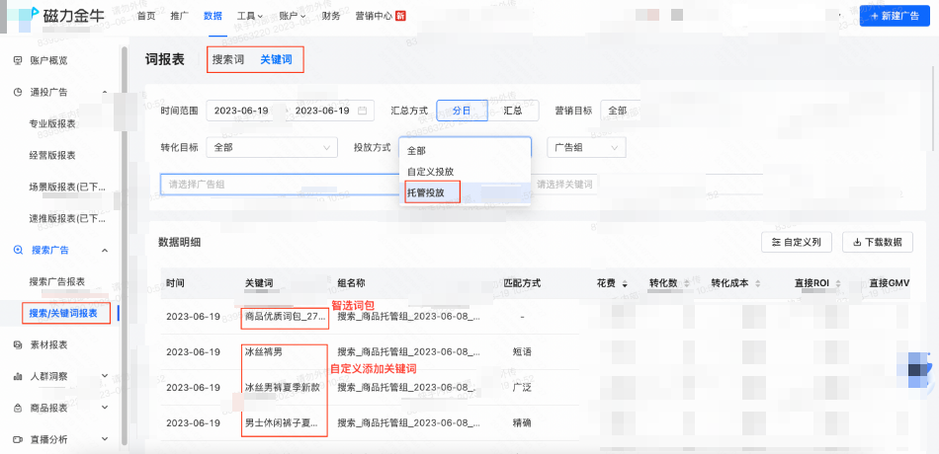This screenshot has width=939, height=454.
Task: Click the 请选择广告组 input field
Action: coord(280,185)
